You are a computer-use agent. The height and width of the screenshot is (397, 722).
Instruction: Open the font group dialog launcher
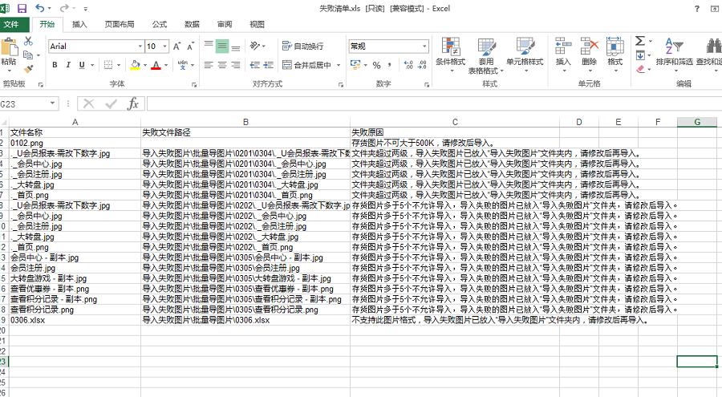(x=194, y=85)
